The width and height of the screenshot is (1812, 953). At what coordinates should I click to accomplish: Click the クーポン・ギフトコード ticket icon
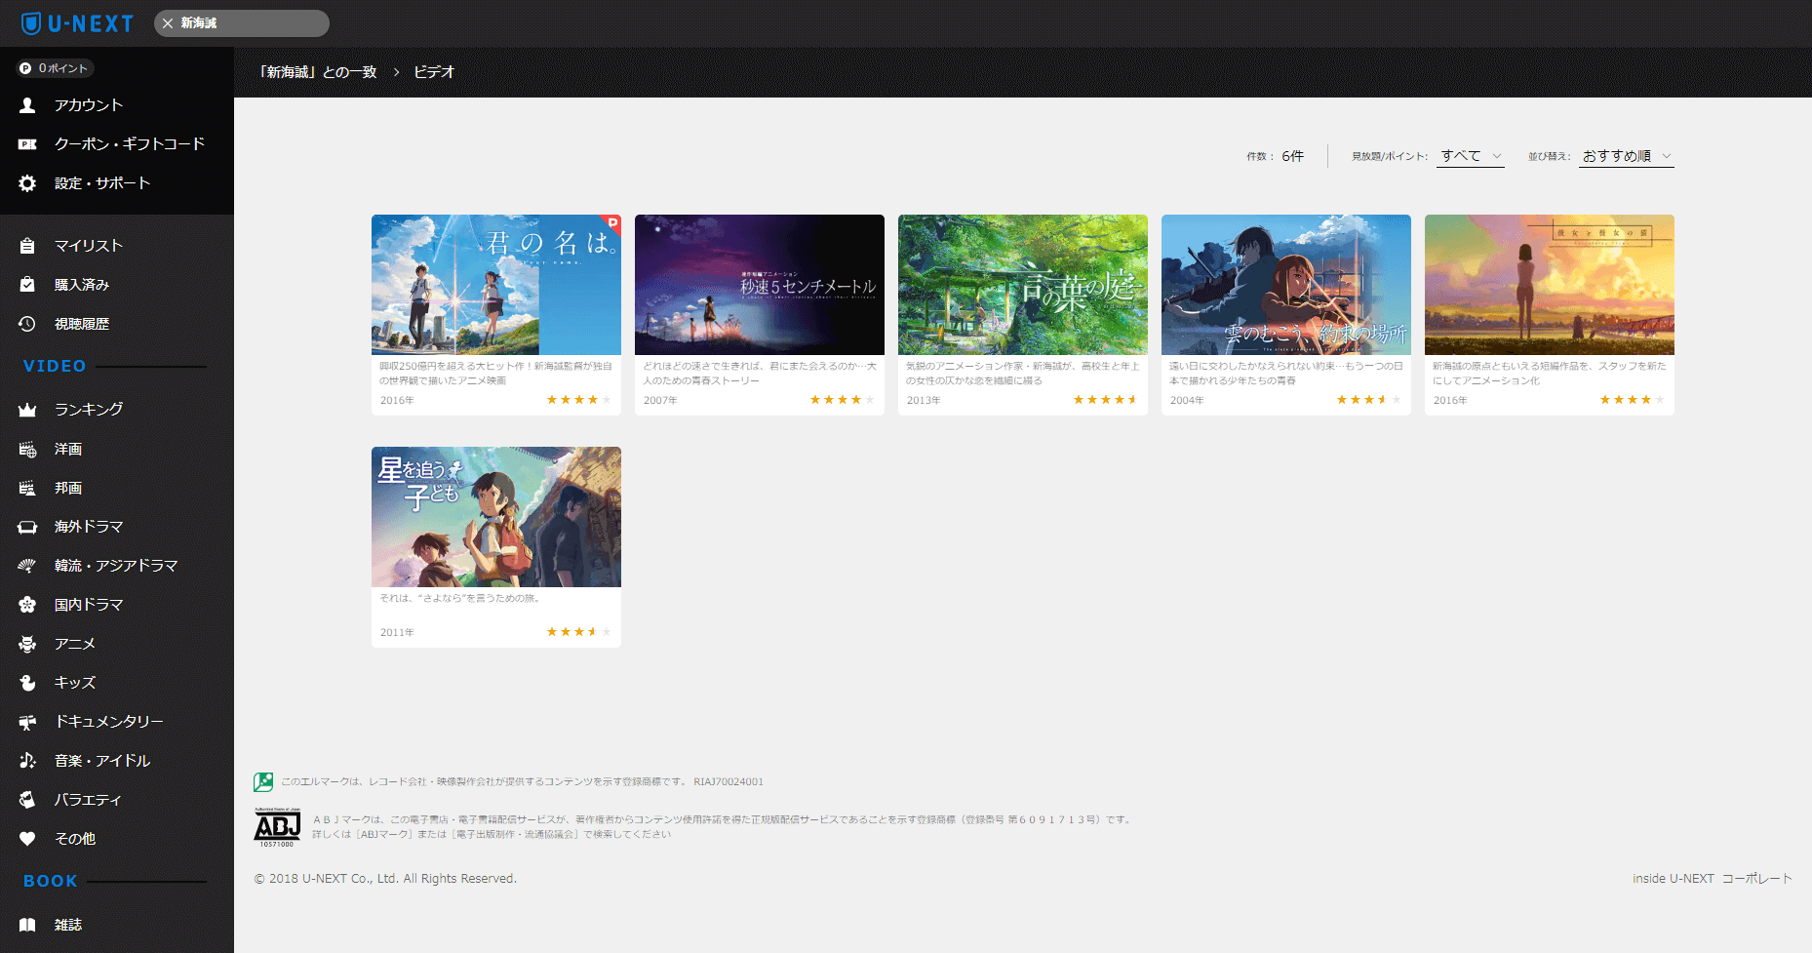tap(27, 144)
